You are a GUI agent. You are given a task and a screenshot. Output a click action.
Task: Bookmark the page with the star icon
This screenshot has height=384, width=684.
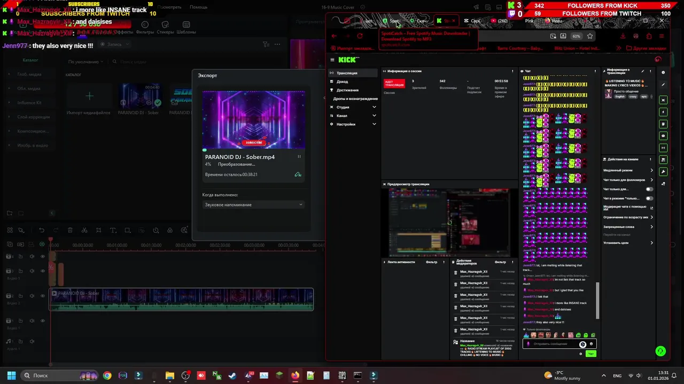[590, 36]
